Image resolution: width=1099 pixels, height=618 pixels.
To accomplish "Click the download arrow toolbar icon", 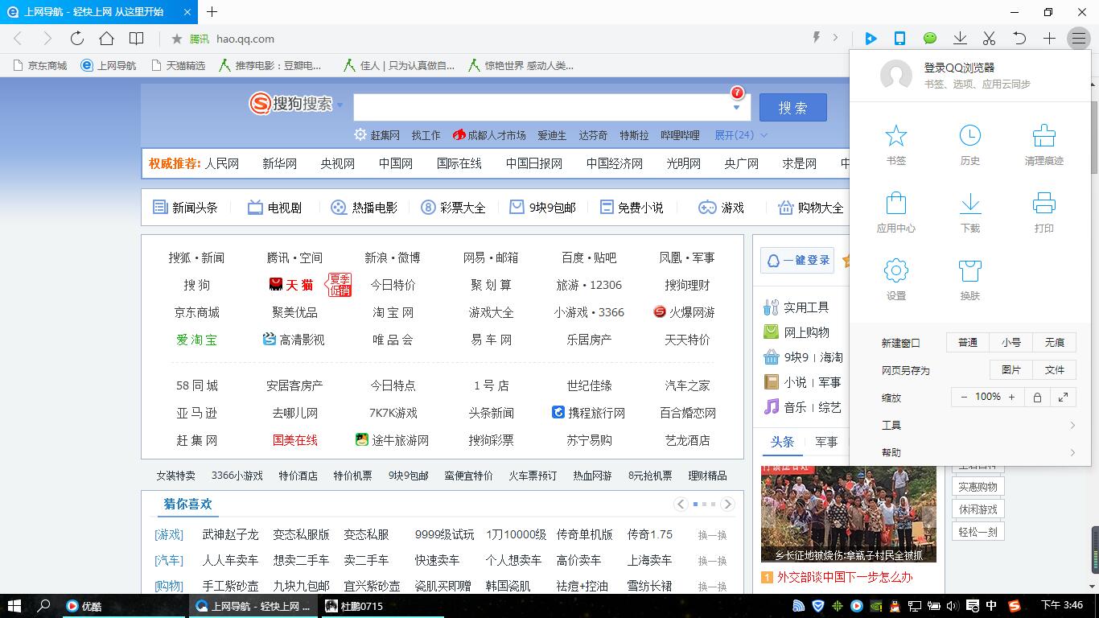I will click(x=960, y=38).
